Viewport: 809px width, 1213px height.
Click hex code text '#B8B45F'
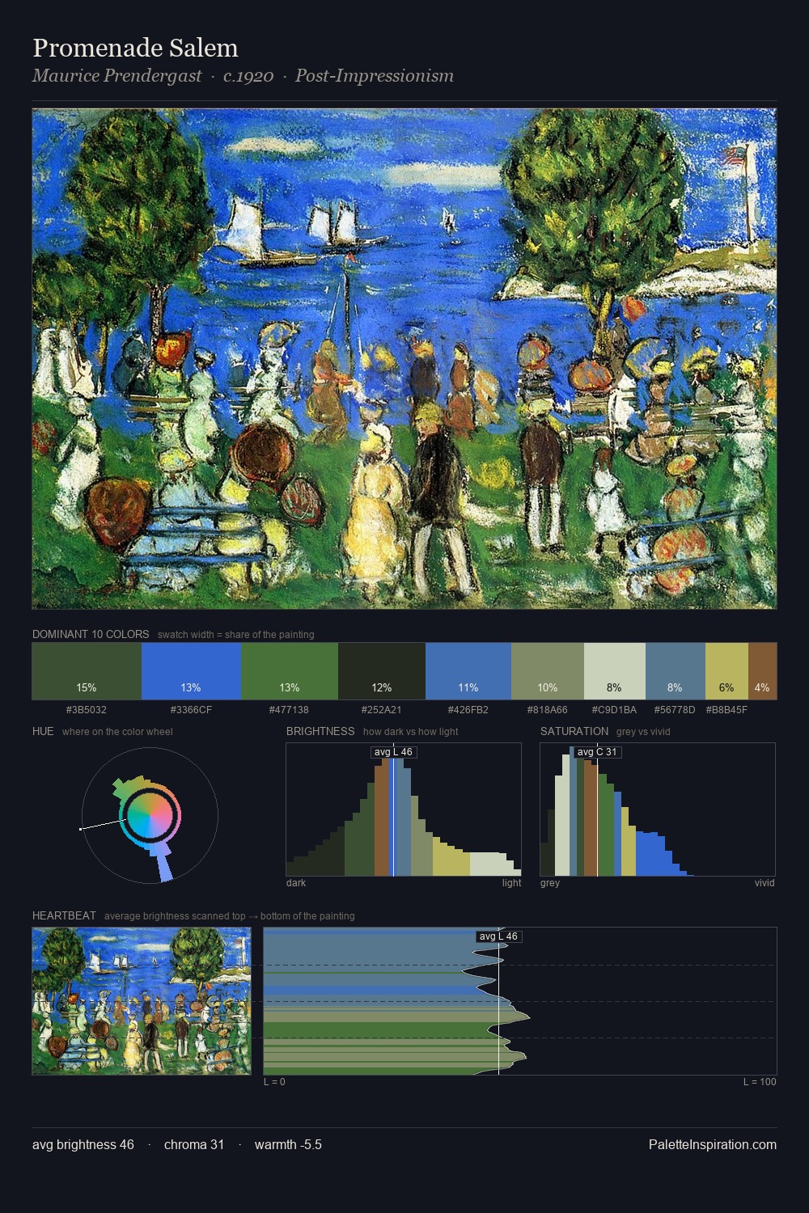point(726,710)
